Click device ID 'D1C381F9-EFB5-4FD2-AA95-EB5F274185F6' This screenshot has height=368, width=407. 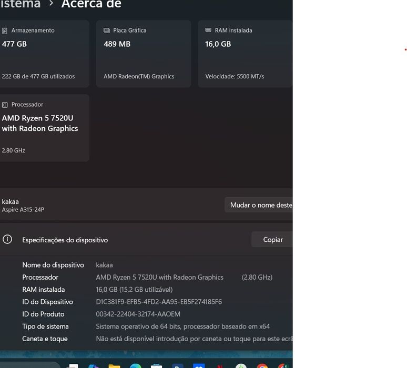coord(159,302)
